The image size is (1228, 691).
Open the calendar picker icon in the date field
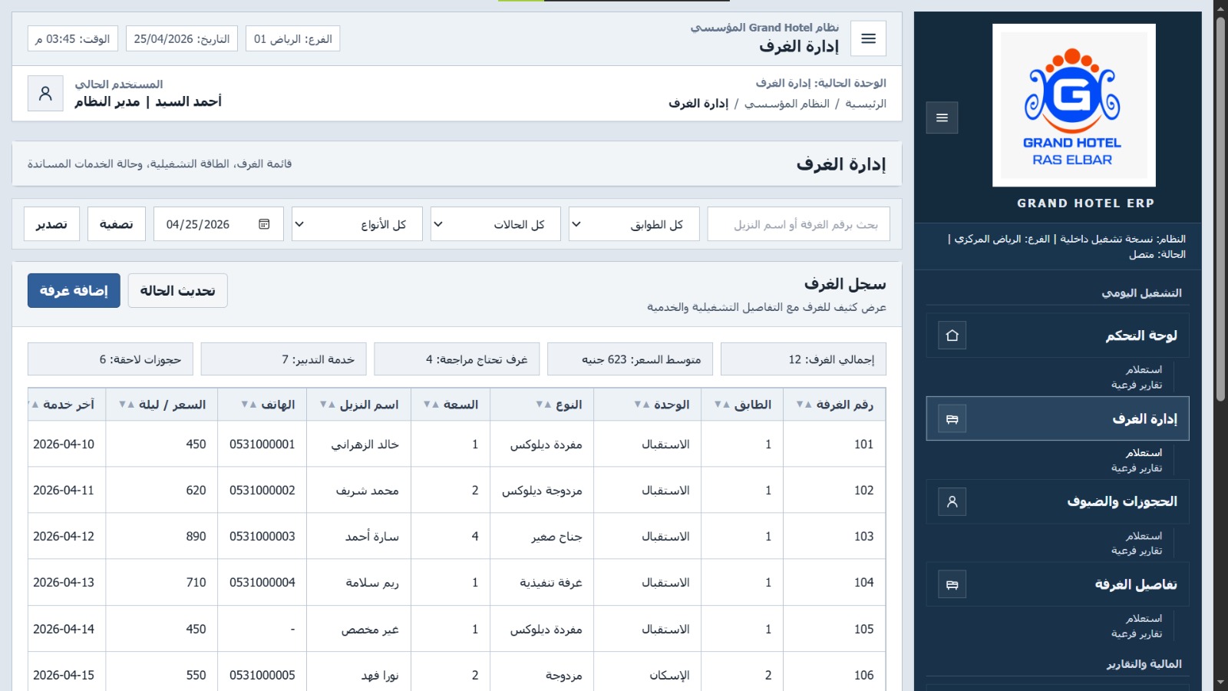(264, 224)
